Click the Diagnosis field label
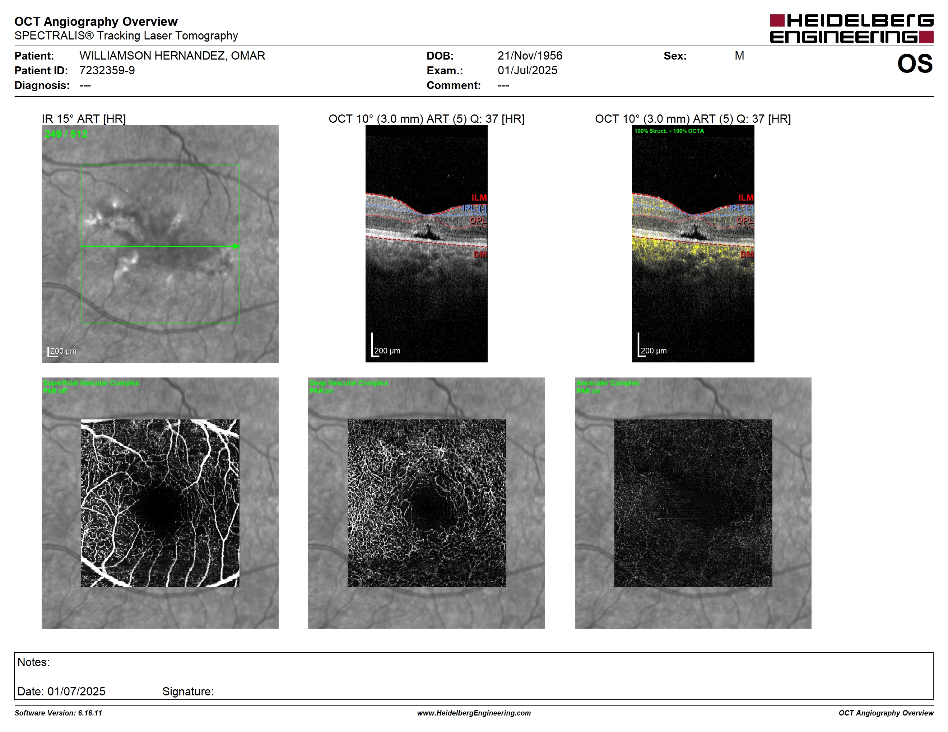 (42, 85)
